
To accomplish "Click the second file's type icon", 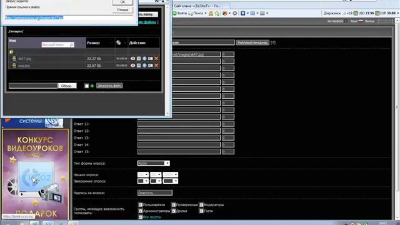I will point(14,66).
